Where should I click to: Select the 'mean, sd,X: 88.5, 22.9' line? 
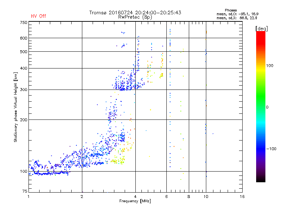pos(237,18)
